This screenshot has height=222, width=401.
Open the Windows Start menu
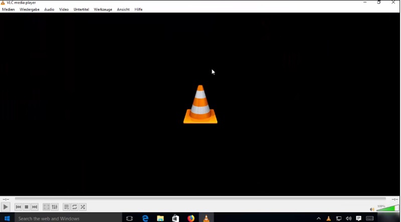coord(7,218)
